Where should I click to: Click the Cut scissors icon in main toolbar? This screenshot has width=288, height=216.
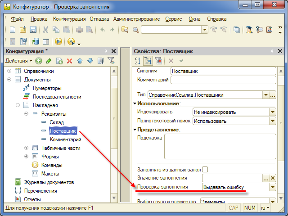45,30
